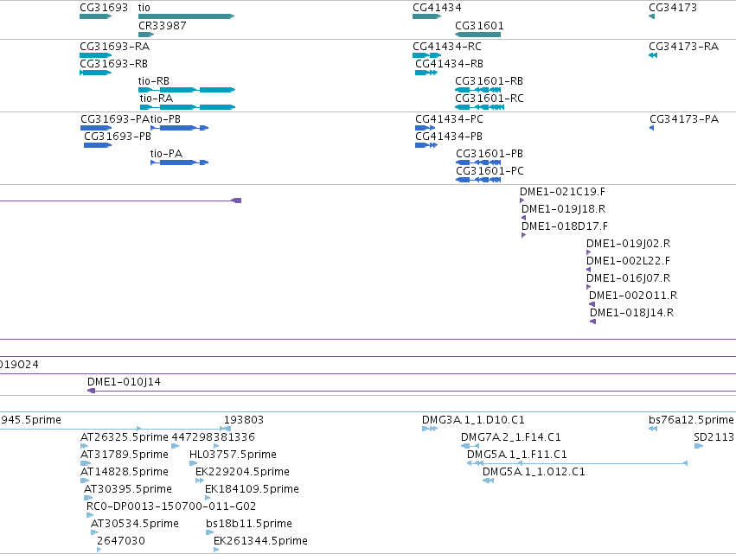Select protein CG41434-PC
The height and width of the screenshot is (554, 736).
tap(449, 119)
